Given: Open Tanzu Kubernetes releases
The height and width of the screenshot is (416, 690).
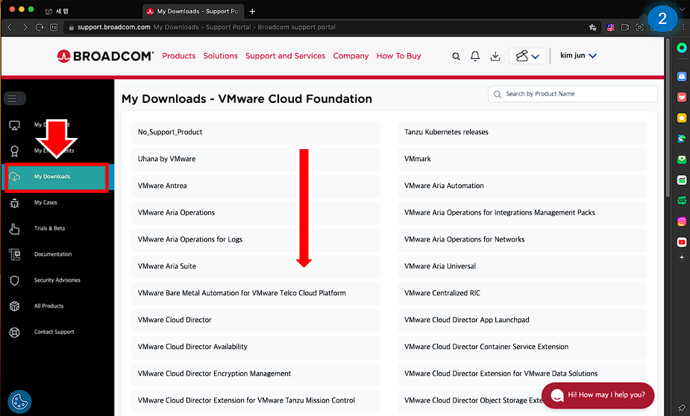Looking at the screenshot, I should [522, 133].
